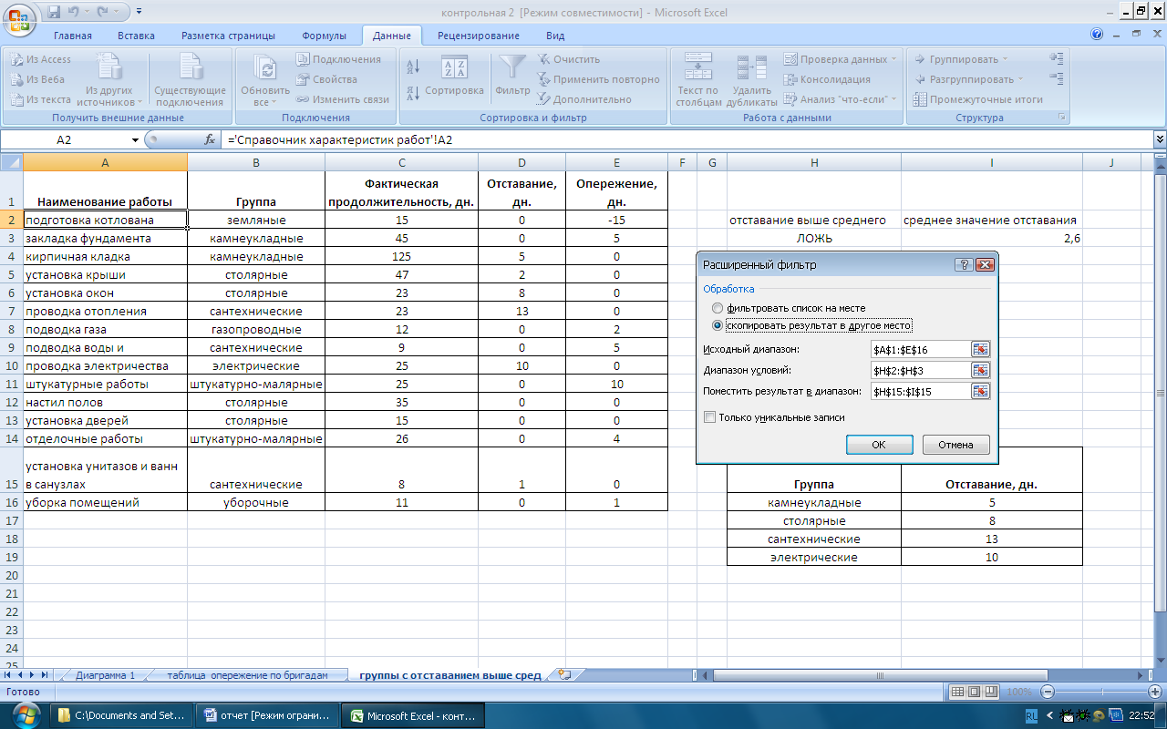Open the 'Анализ что-если' dropdown
The width and height of the screenshot is (1167, 729).
tap(842, 99)
